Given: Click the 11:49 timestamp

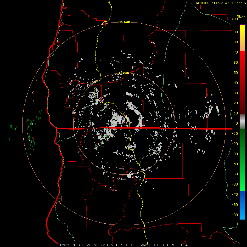Looking at the screenshot, I should (184, 245).
